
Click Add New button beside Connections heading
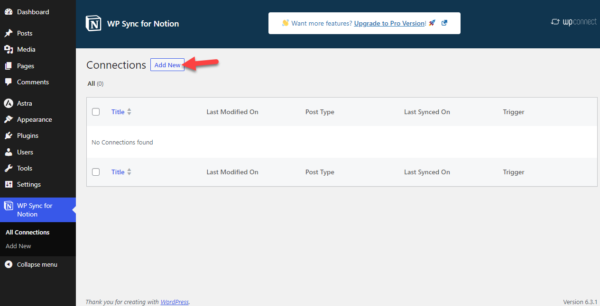point(167,65)
